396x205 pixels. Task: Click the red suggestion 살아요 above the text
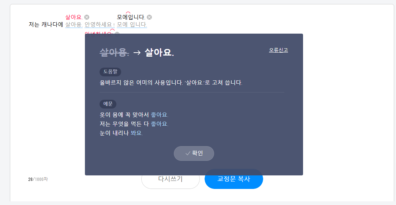[74, 17]
